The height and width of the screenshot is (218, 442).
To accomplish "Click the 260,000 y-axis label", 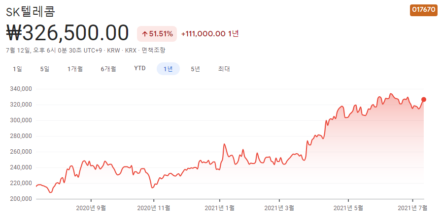I will [x=21, y=152].
